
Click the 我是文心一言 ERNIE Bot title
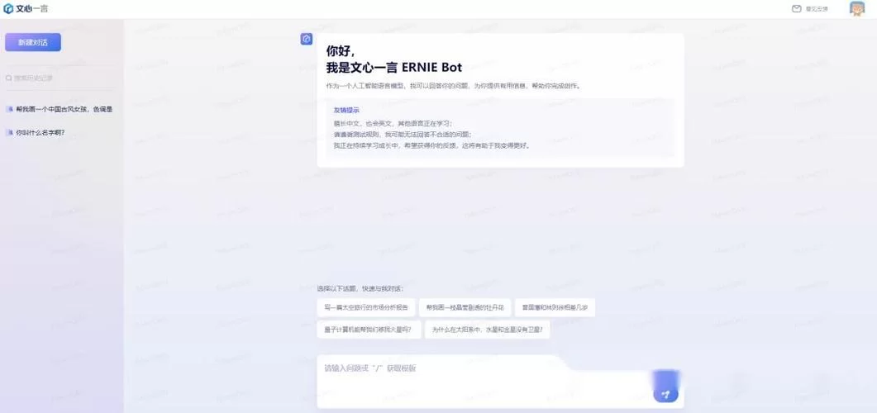coord(394,68)
